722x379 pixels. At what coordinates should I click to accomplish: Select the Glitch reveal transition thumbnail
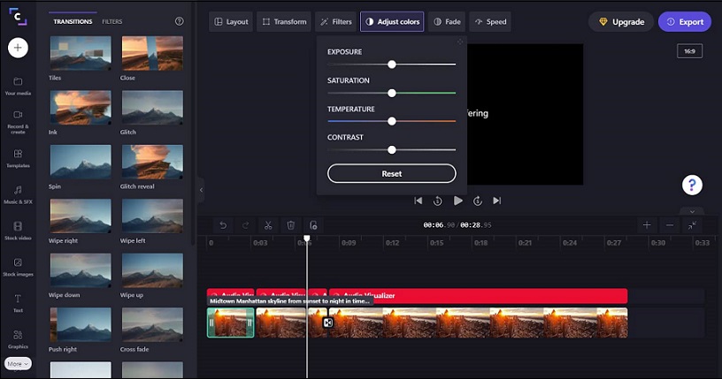click(x=152, y=162)
